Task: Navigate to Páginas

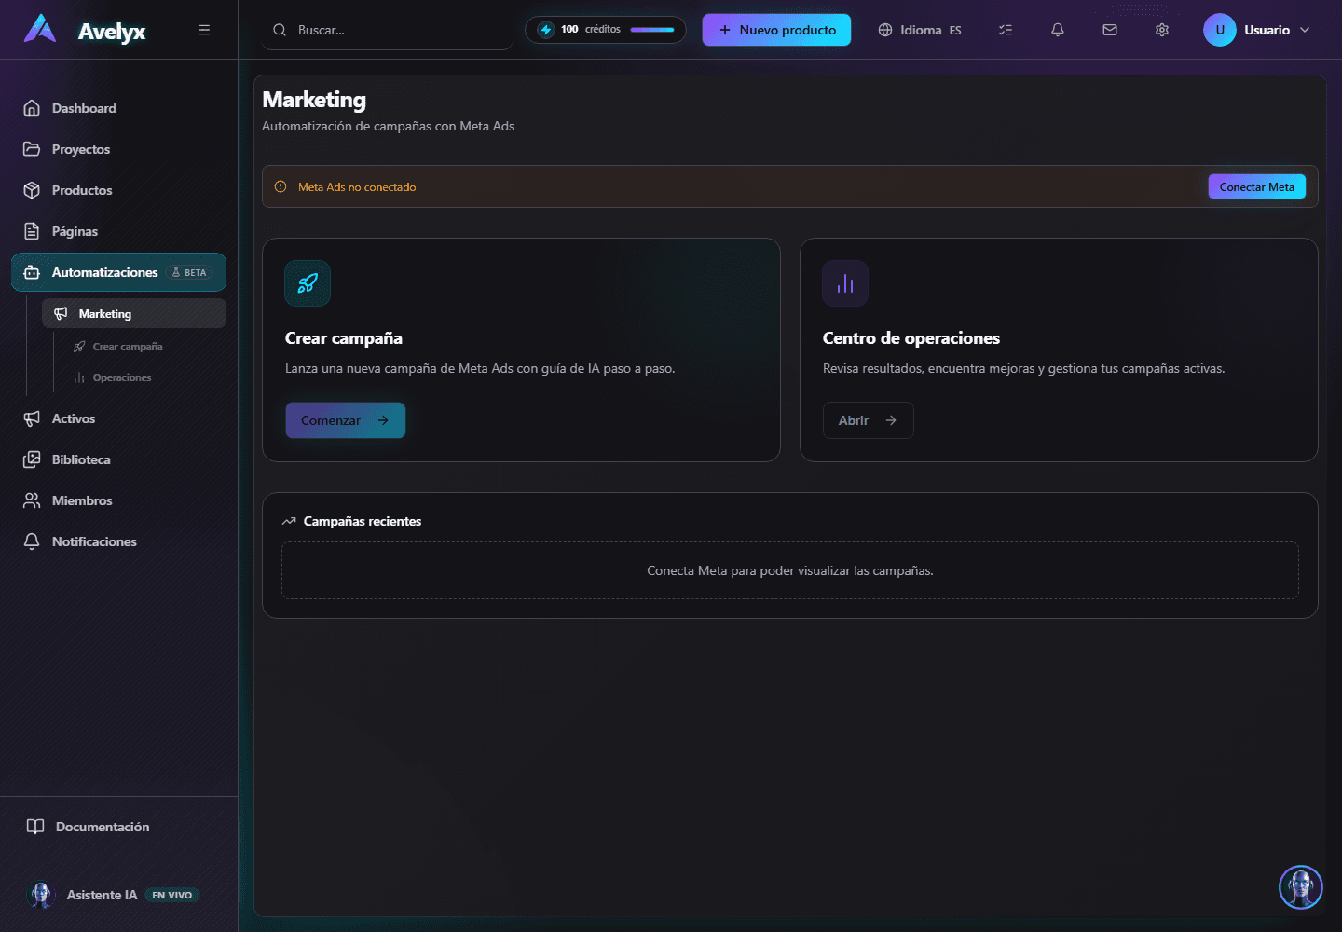Action: [x=118, y=231]
